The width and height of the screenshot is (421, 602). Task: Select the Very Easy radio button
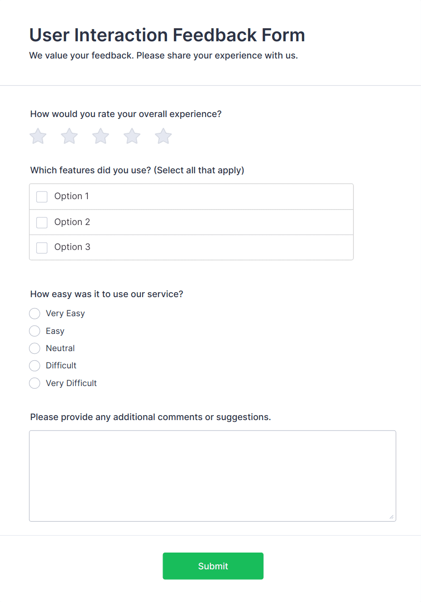(x=34, y=313)
